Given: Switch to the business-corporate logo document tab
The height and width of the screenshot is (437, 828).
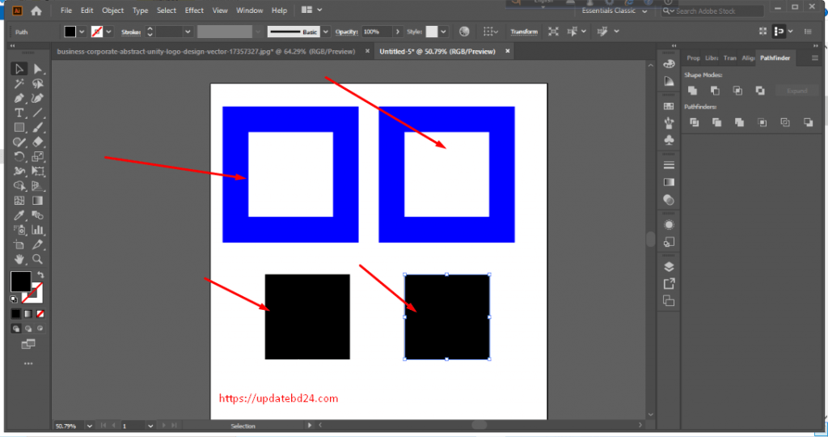Looking at the screenshot, I should (208, 51).
